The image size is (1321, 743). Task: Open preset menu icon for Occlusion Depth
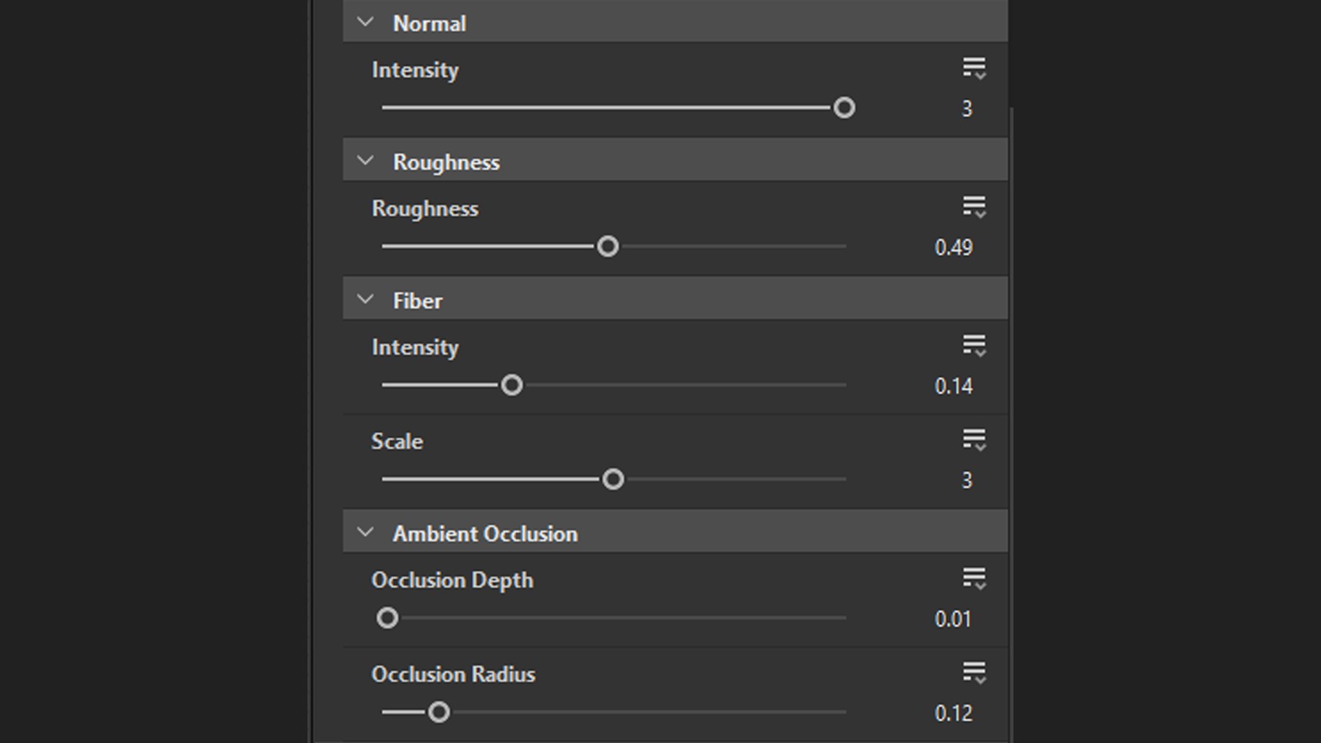(x=974, y=579)
